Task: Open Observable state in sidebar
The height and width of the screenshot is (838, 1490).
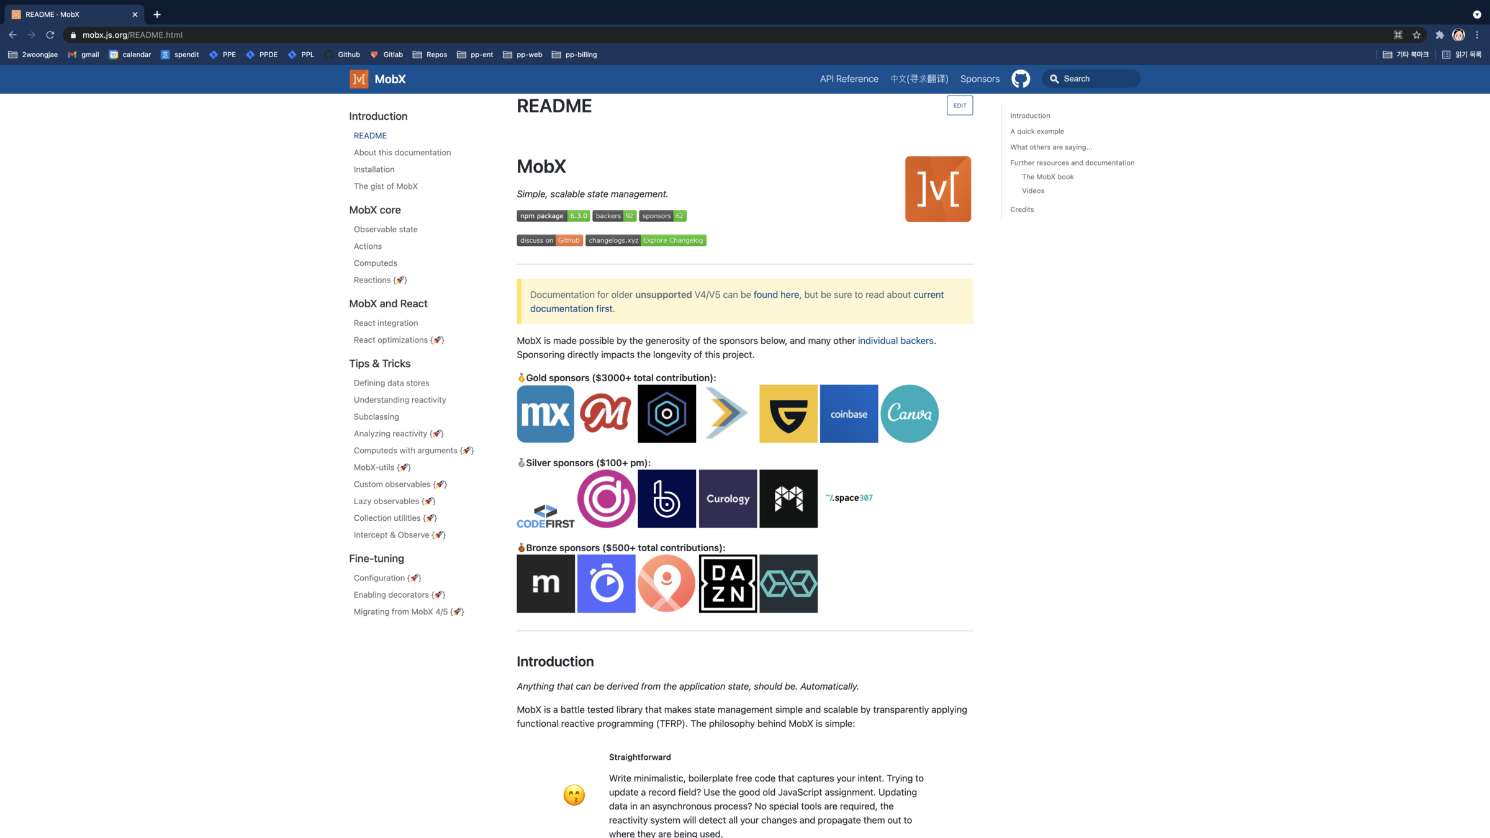Action: [x=386, y=229]
